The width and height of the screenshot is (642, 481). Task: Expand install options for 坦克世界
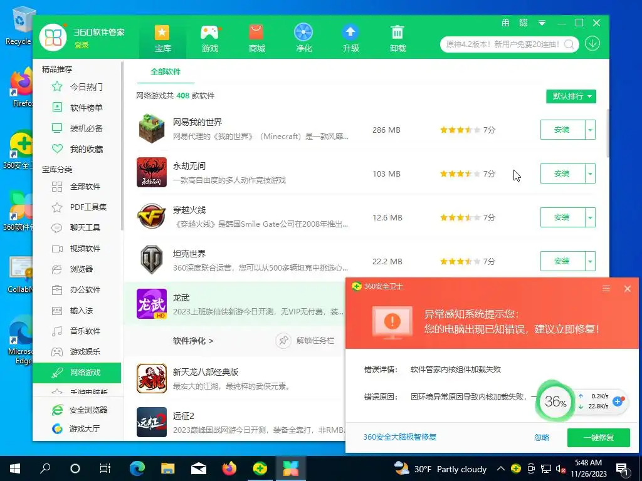pyautogui.click(x=590, y=261)
